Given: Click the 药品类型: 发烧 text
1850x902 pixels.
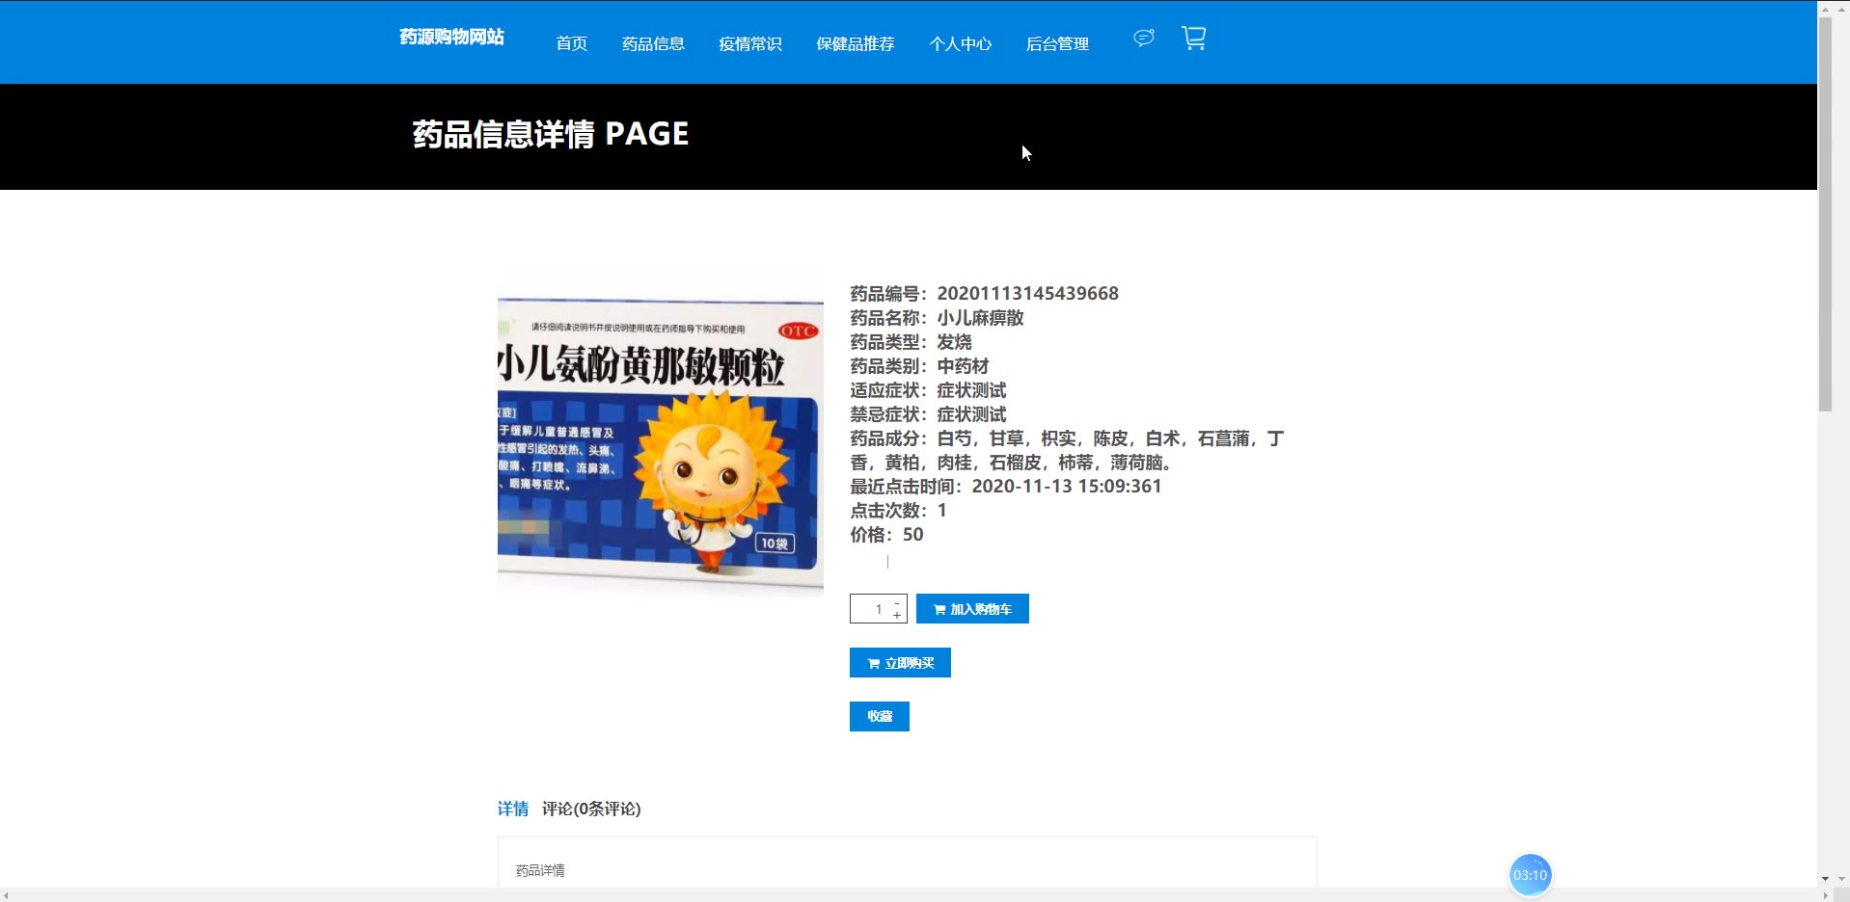Looking at the screenshot, I should [911, 341].
